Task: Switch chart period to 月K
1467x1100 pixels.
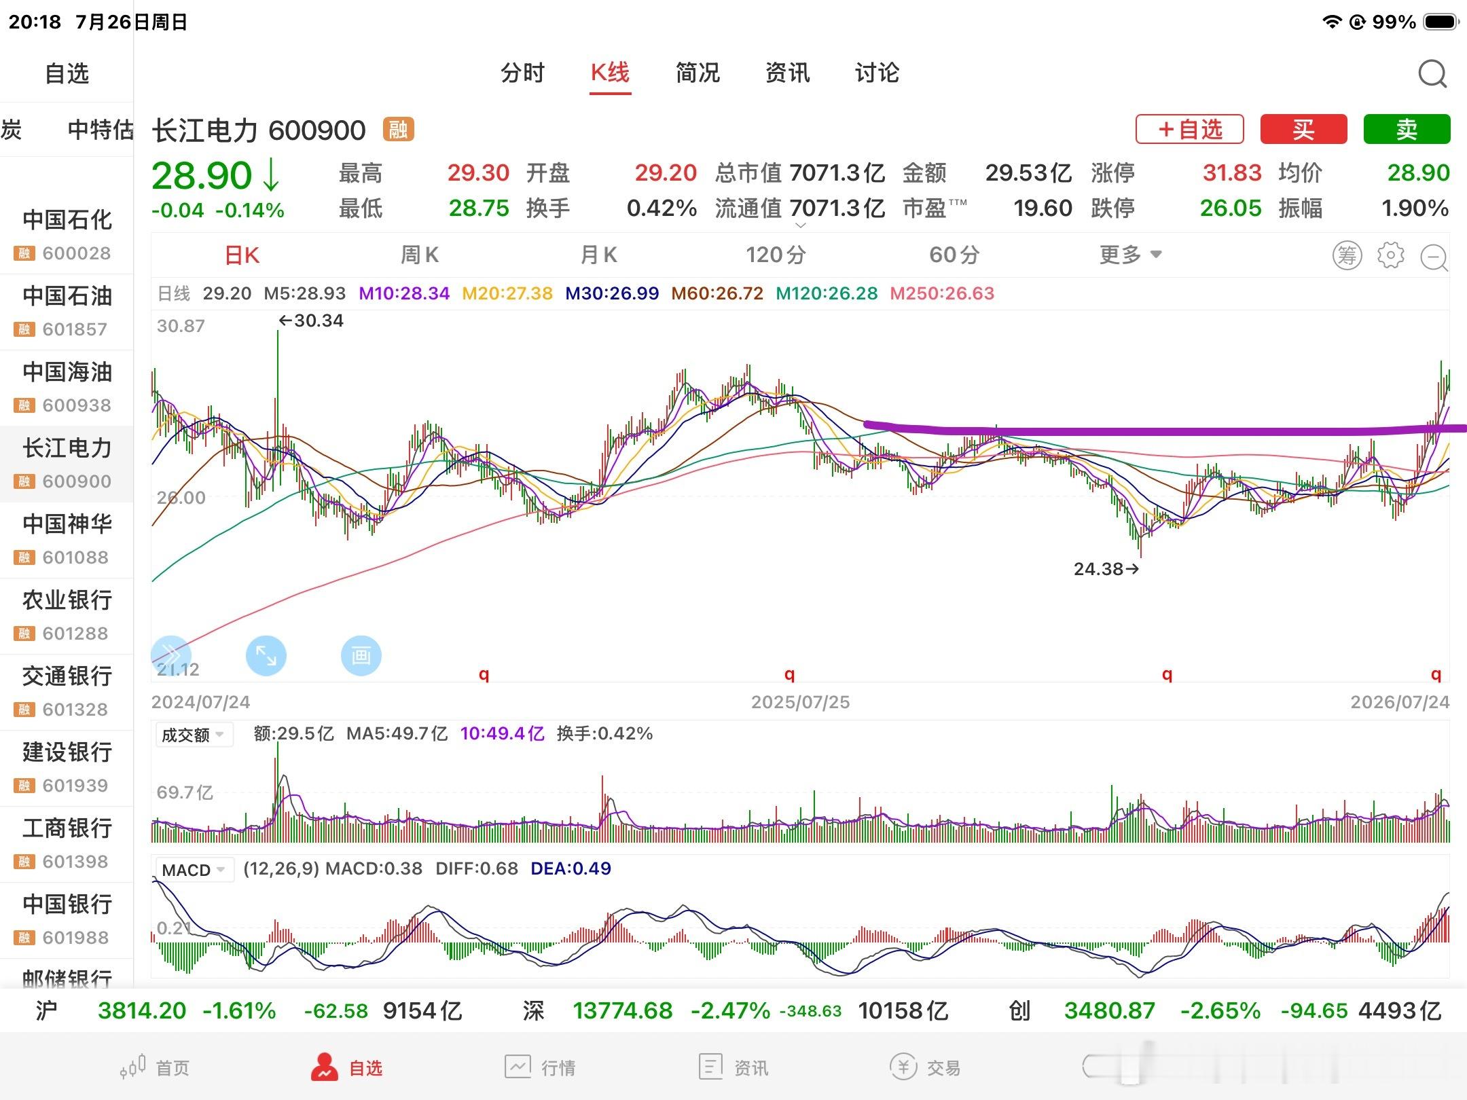Action: [x=598, y=255]
